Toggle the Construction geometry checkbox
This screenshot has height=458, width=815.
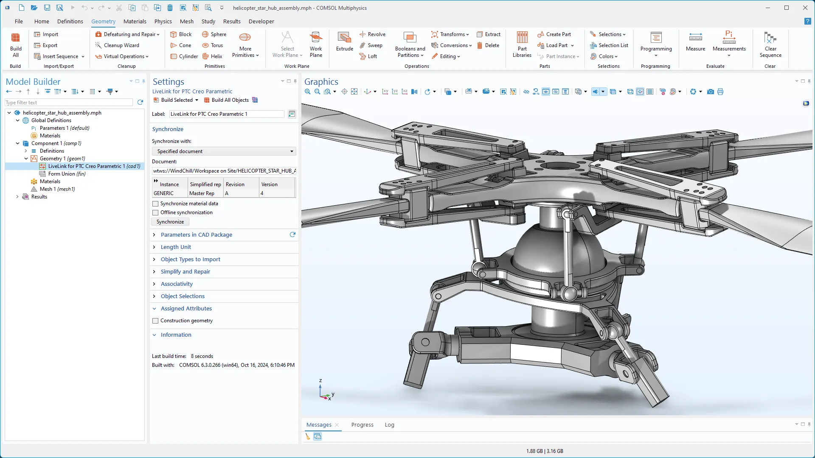coord(155,321)
